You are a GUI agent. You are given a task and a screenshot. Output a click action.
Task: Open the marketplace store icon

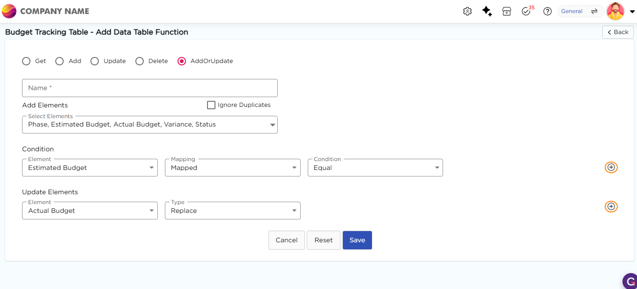[x=506, y=12]
